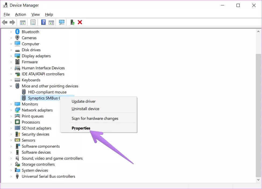Click the Keyboards icon
Viewport: 262px width, 189px height.
tap(17, 80)
